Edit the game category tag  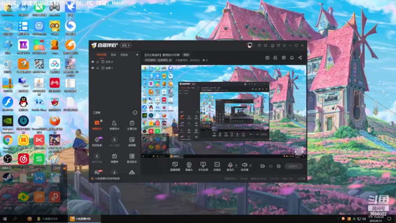click(x=158, y=60)
